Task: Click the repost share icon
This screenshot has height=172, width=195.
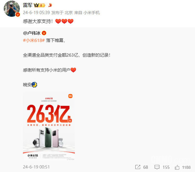Action: click(x=138, y=167)
